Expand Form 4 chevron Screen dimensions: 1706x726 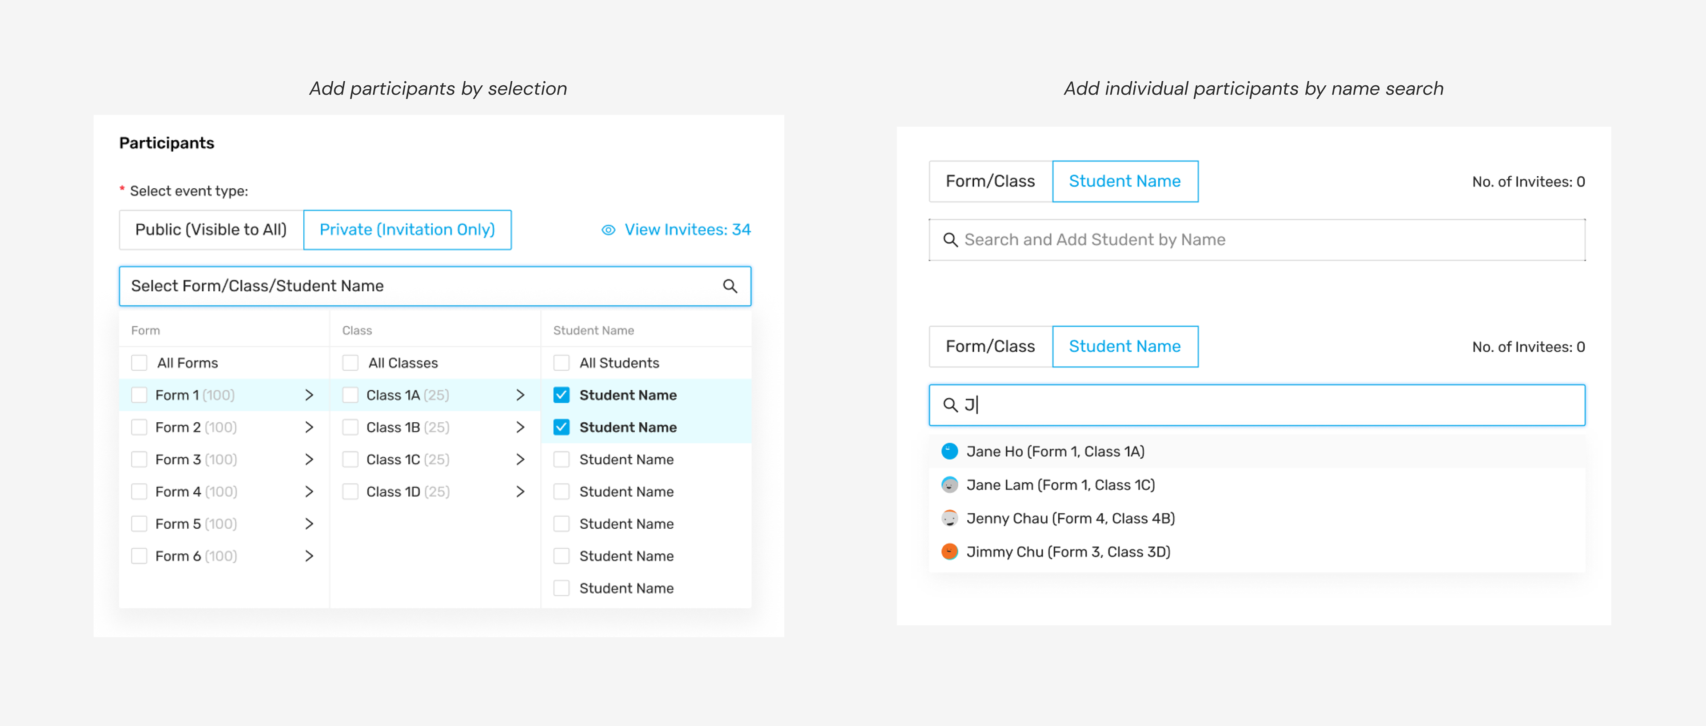click(x=309, y=491)
